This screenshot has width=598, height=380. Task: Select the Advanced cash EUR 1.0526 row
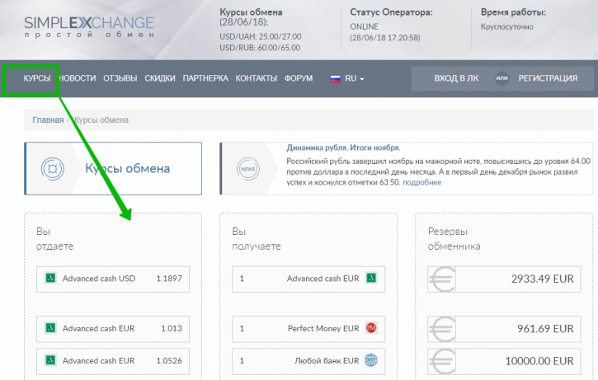pos(113,361)
